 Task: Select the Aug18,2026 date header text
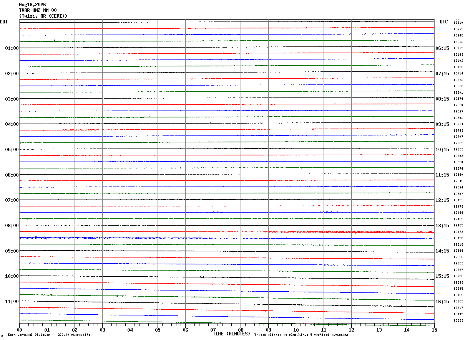pos(32,5)
